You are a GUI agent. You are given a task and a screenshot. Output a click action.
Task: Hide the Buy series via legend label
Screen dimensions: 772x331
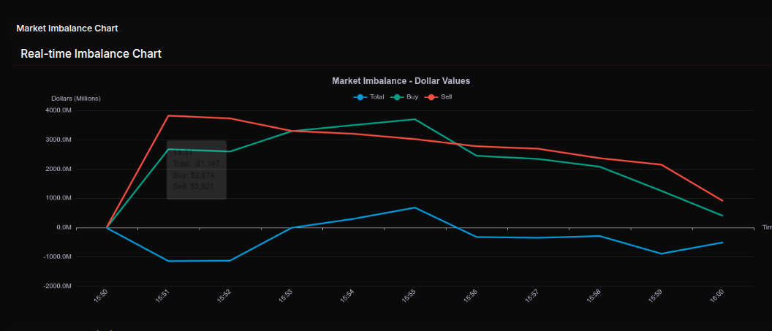[412, 97]
